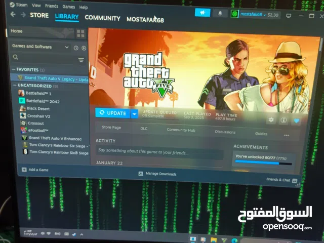Screen dimensions: 324x243
Task: Open the Edge browser taskbar icon
Action: coord(234,240)
